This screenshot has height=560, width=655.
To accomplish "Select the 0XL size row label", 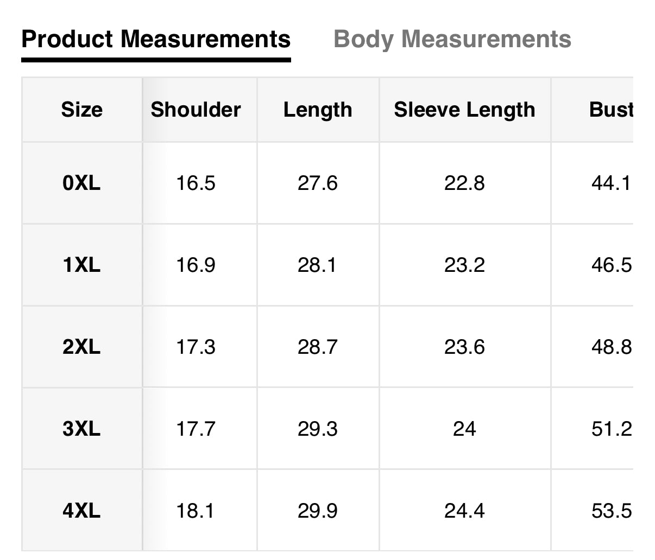I will point(81,183).
